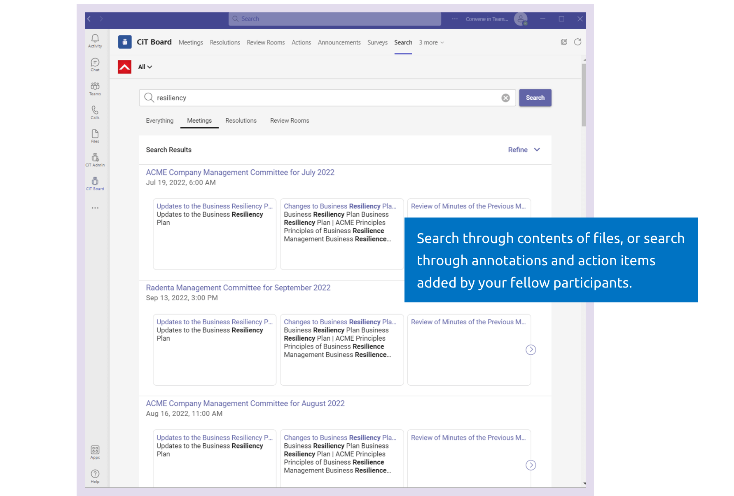Refresh the CiT Board tab
The image size is (734, 496).
578,42
